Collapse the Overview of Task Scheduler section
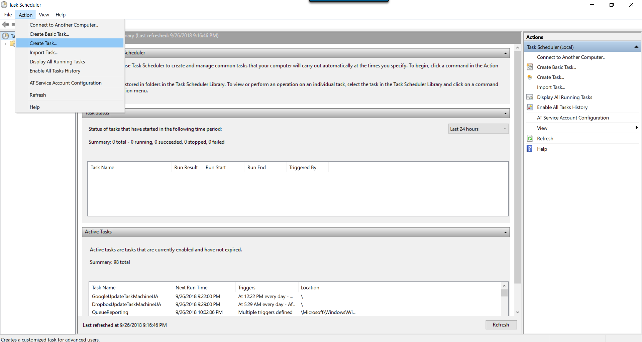The height and width of the screenshot is (342, 642). (x=505, y=53)
